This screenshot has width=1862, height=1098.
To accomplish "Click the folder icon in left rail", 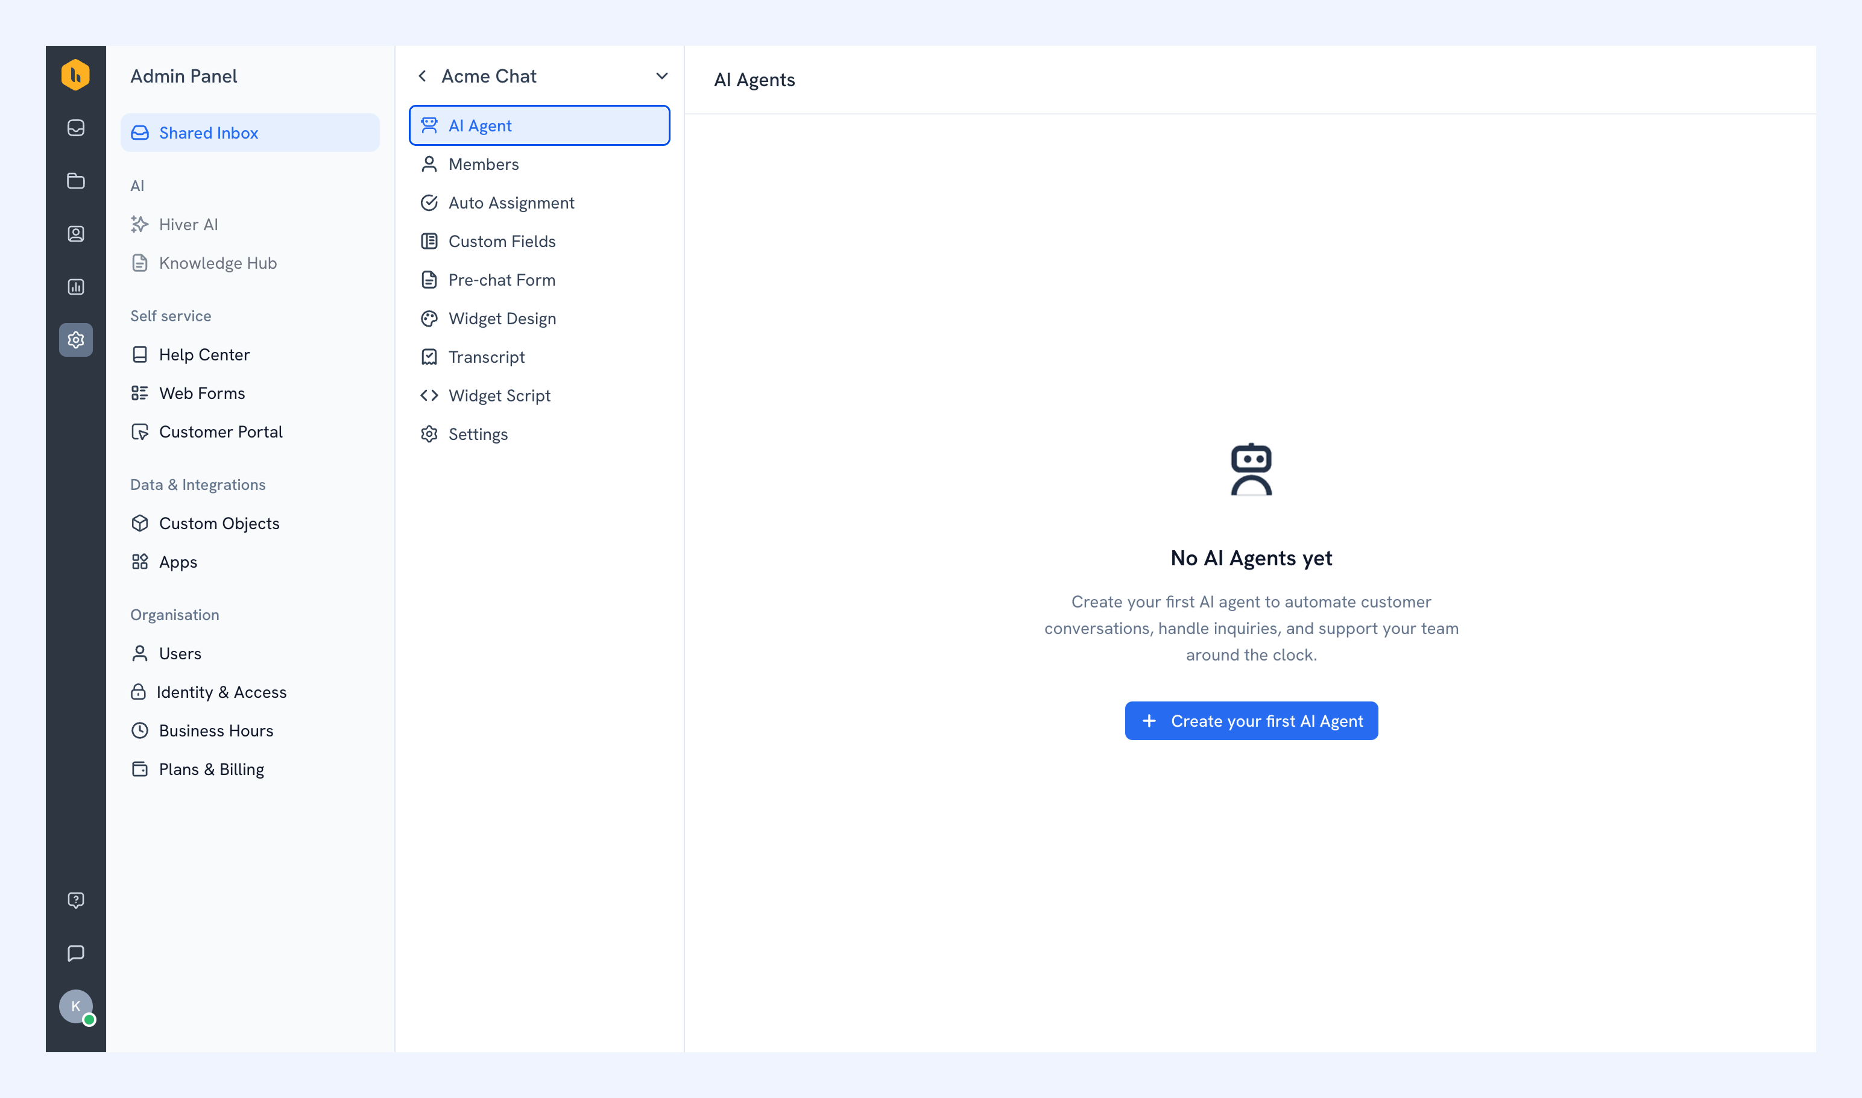I will [x=75, y=181].
